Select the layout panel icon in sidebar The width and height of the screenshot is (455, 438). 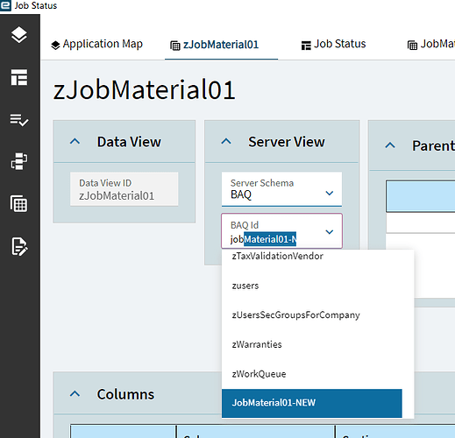pos(19,77)
